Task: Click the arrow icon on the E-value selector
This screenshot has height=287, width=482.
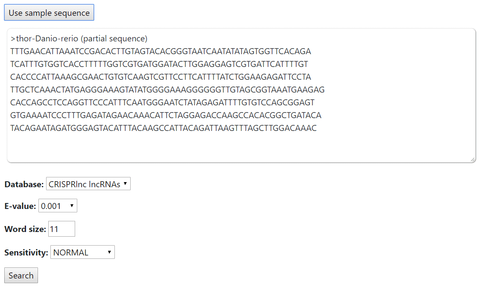Action: click(x=72, y=206)
